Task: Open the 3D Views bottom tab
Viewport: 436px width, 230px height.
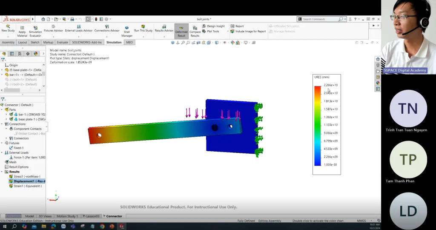Action: click(x=45, y=216)
